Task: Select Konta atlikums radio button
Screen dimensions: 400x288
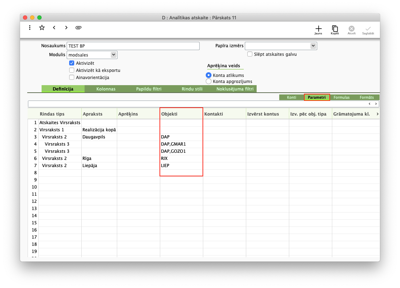Action: point(208,75)
